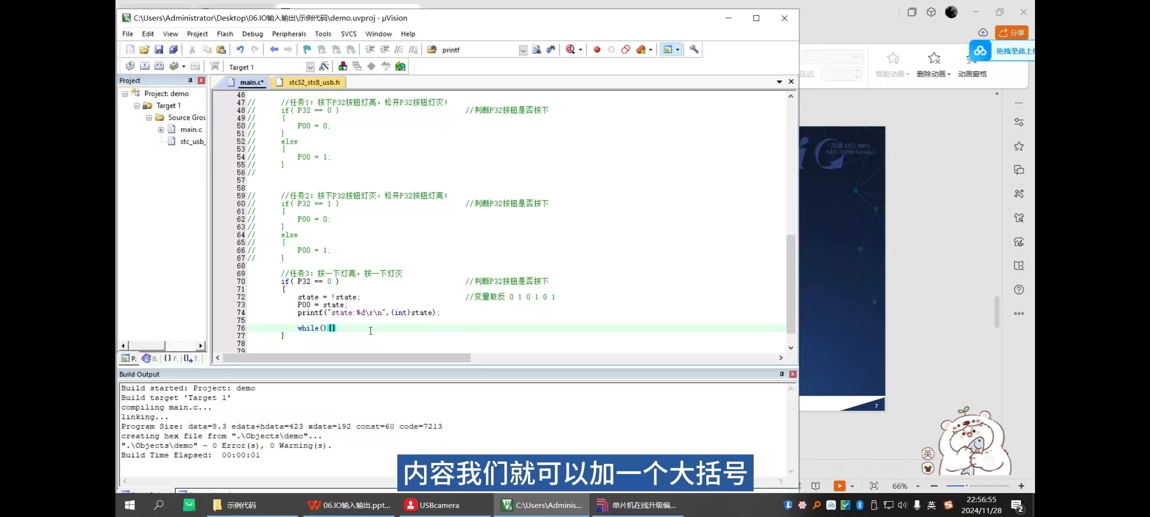Create a new file with the New icon
The height and width of the screenshot is (517, 1150).
(x=130, y=49)
